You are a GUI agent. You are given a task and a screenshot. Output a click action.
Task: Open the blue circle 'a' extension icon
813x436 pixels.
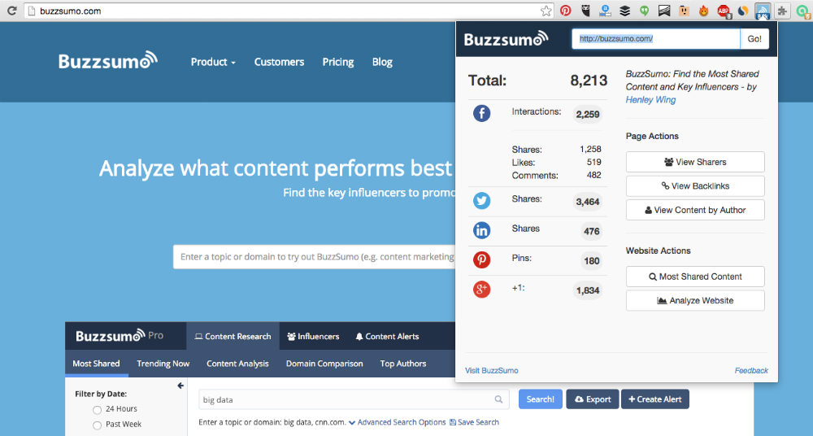(605, 11)
